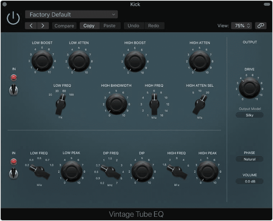Viewport: 273px width, 221px height.
Task: Click the Vintage Tube EQ name label
Action: [136, 214]
